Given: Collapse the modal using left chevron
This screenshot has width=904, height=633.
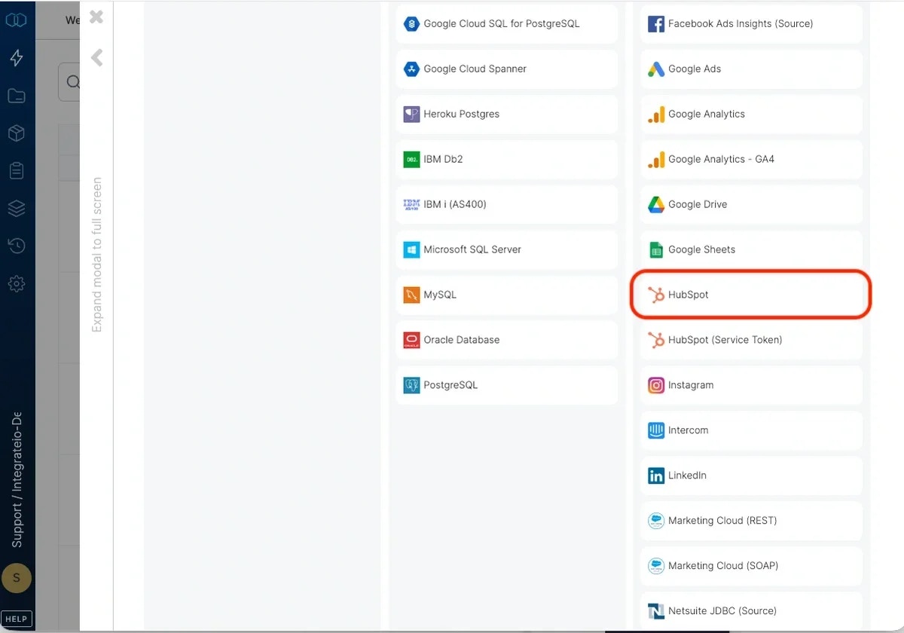Looking at the screenshot, I should (96, 57).
